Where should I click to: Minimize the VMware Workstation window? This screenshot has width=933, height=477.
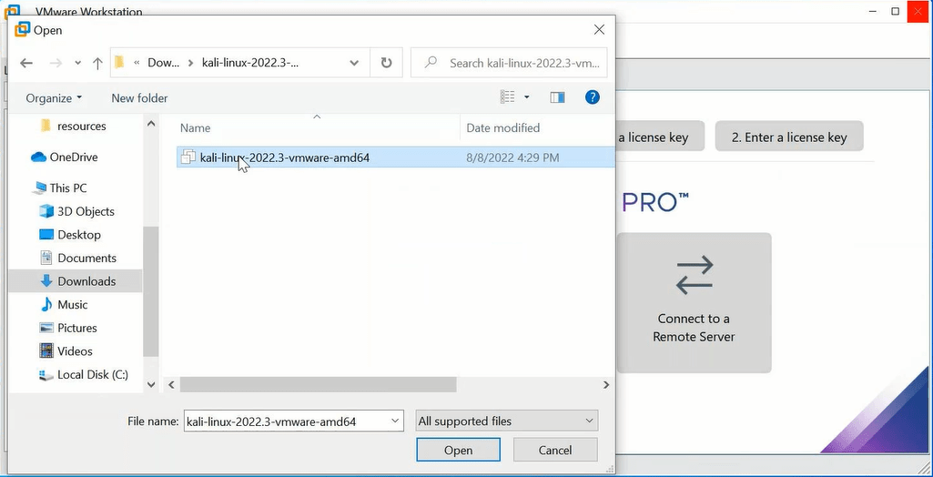[x=873, y=11]
